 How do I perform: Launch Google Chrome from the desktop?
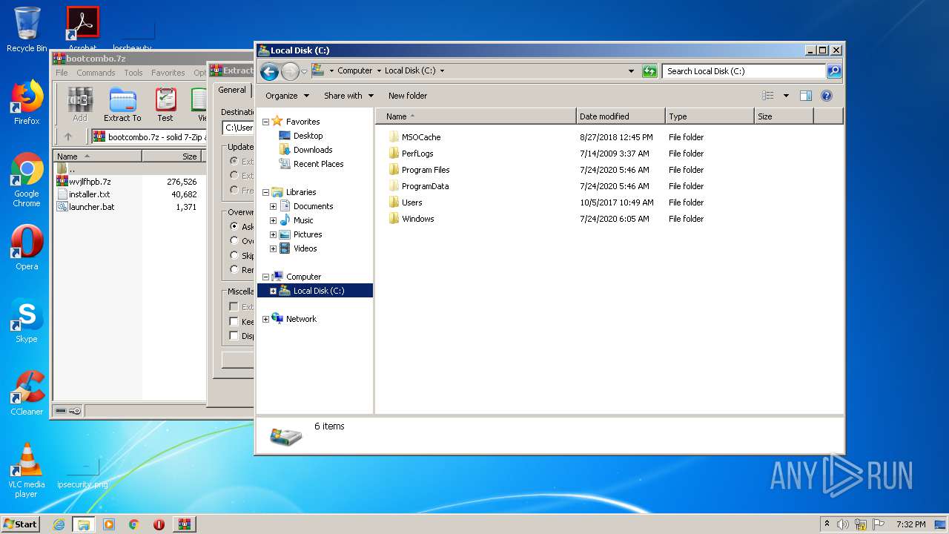pos(27,180)
